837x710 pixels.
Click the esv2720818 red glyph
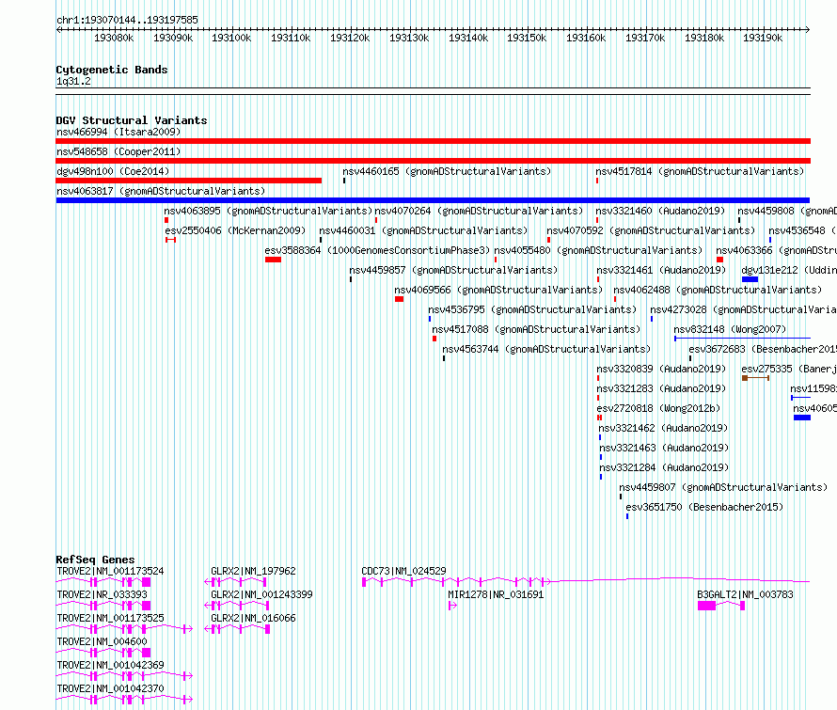pyautogui.click(x=599, y=418)
